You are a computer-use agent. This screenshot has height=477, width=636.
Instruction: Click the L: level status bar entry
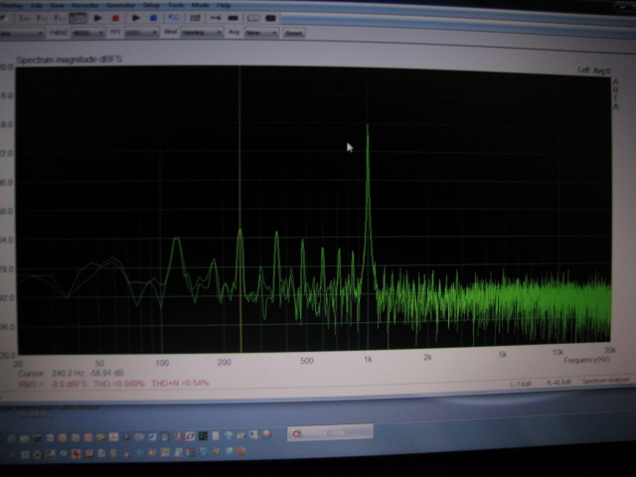(520, 384)
